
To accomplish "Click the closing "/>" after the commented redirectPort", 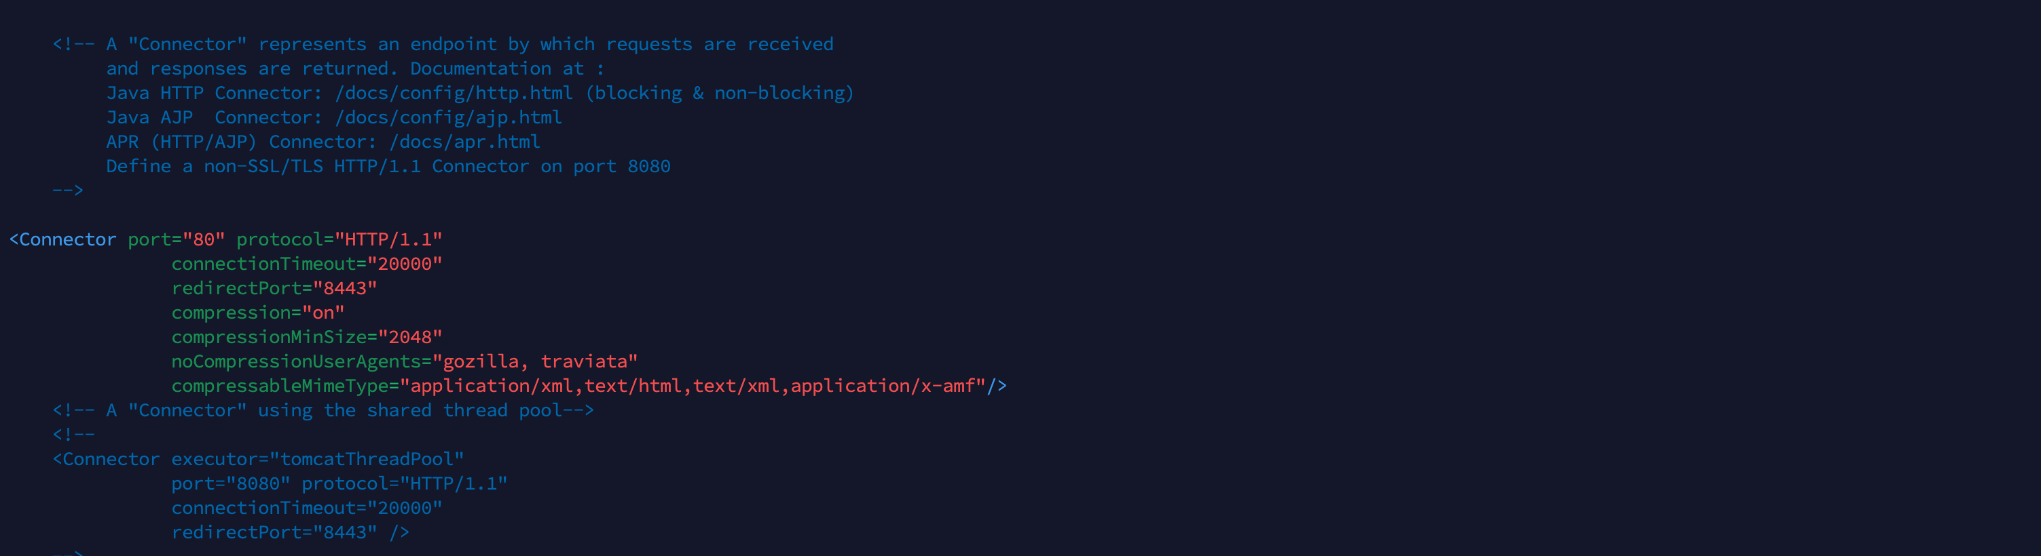I will coord(399,533).
